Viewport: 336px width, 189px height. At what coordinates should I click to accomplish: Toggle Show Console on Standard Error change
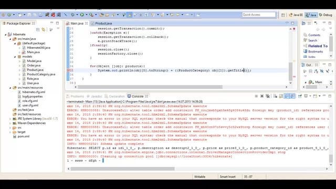click(x=292, y=96)
